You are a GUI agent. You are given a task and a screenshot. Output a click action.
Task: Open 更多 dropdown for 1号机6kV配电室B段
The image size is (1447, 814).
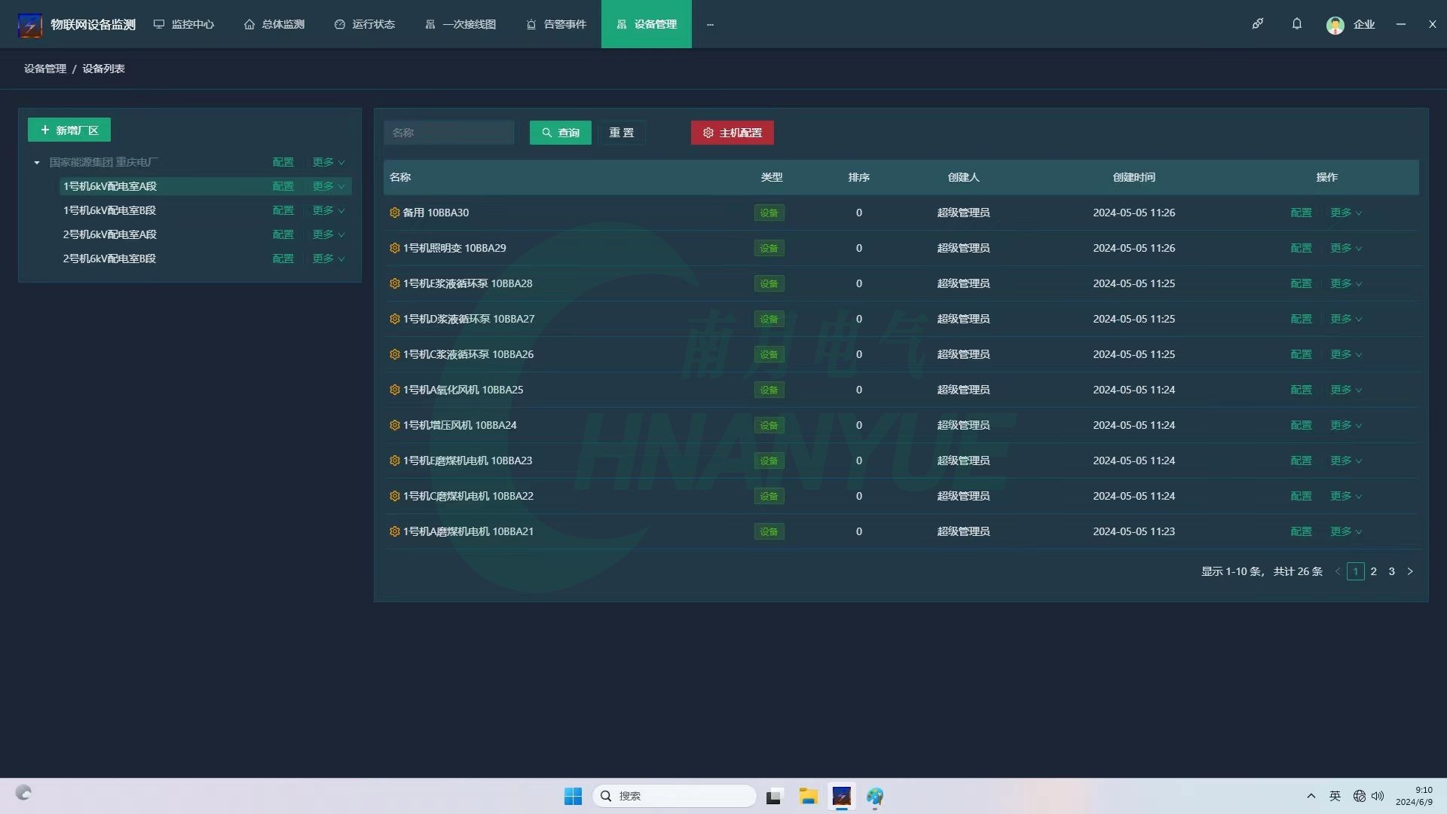pos(329,210)
